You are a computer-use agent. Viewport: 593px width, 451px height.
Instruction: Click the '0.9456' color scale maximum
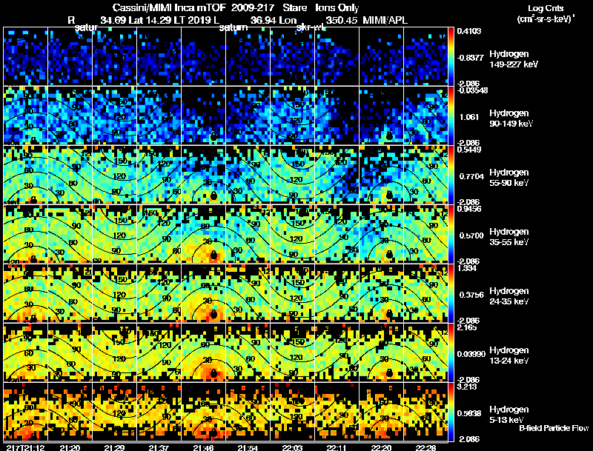469,209
